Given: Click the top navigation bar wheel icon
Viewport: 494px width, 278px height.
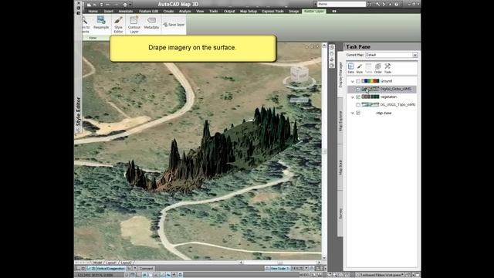Looking at the screenshot, I should (332, 48).
